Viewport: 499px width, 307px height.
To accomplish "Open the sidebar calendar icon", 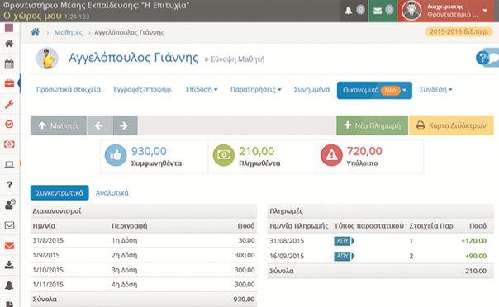I will (x=9, y=64).
